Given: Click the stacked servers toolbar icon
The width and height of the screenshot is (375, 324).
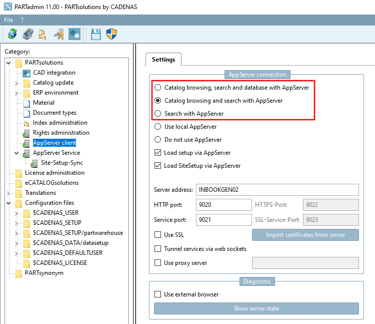Looking at the screenshot, I should (x=28, y=34).
